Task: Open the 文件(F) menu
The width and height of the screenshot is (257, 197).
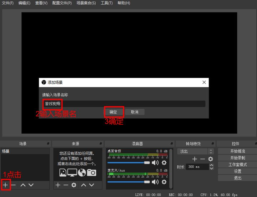Action: (7, 3)
